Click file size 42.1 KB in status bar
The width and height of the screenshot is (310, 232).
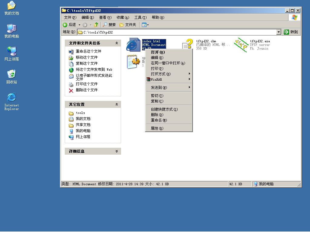point(236,184)
